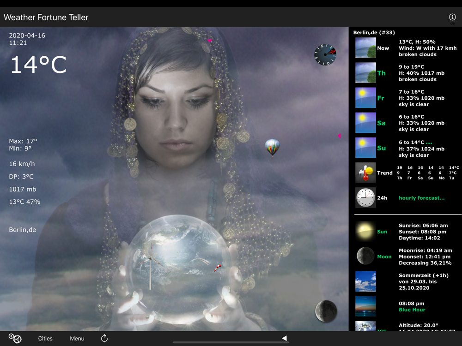This screenshot has width=462, height=346.
Task: Tap the 16 km/h wind speed
Action: click(22, 164)
